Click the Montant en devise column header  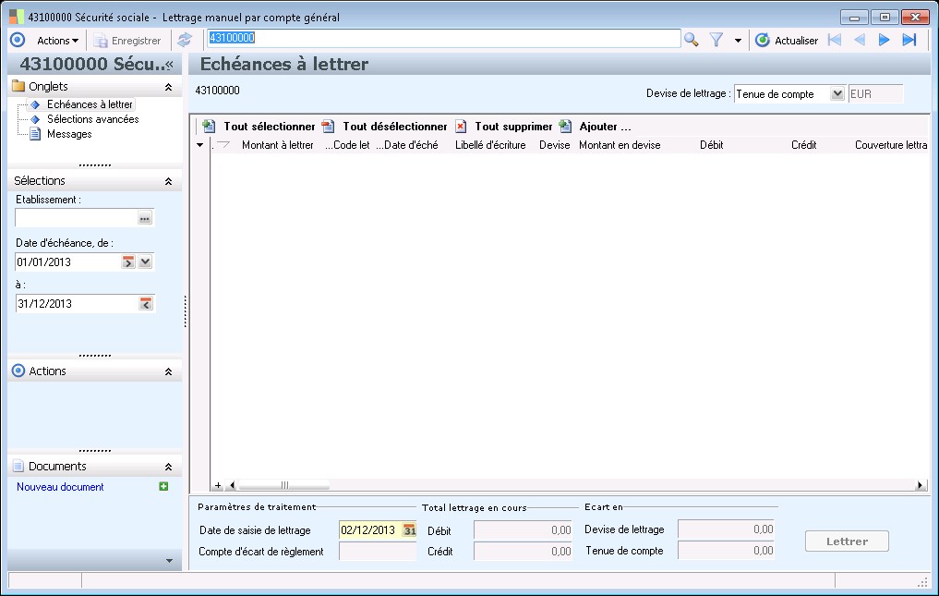click(x=620, y=145)
